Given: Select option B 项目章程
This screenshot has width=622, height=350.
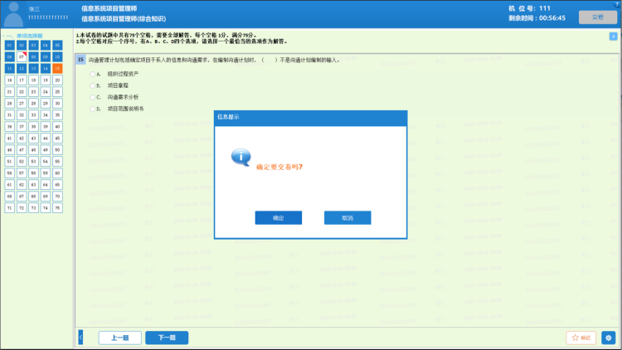Looking at the screenshot, I should [x=92, y=85].
